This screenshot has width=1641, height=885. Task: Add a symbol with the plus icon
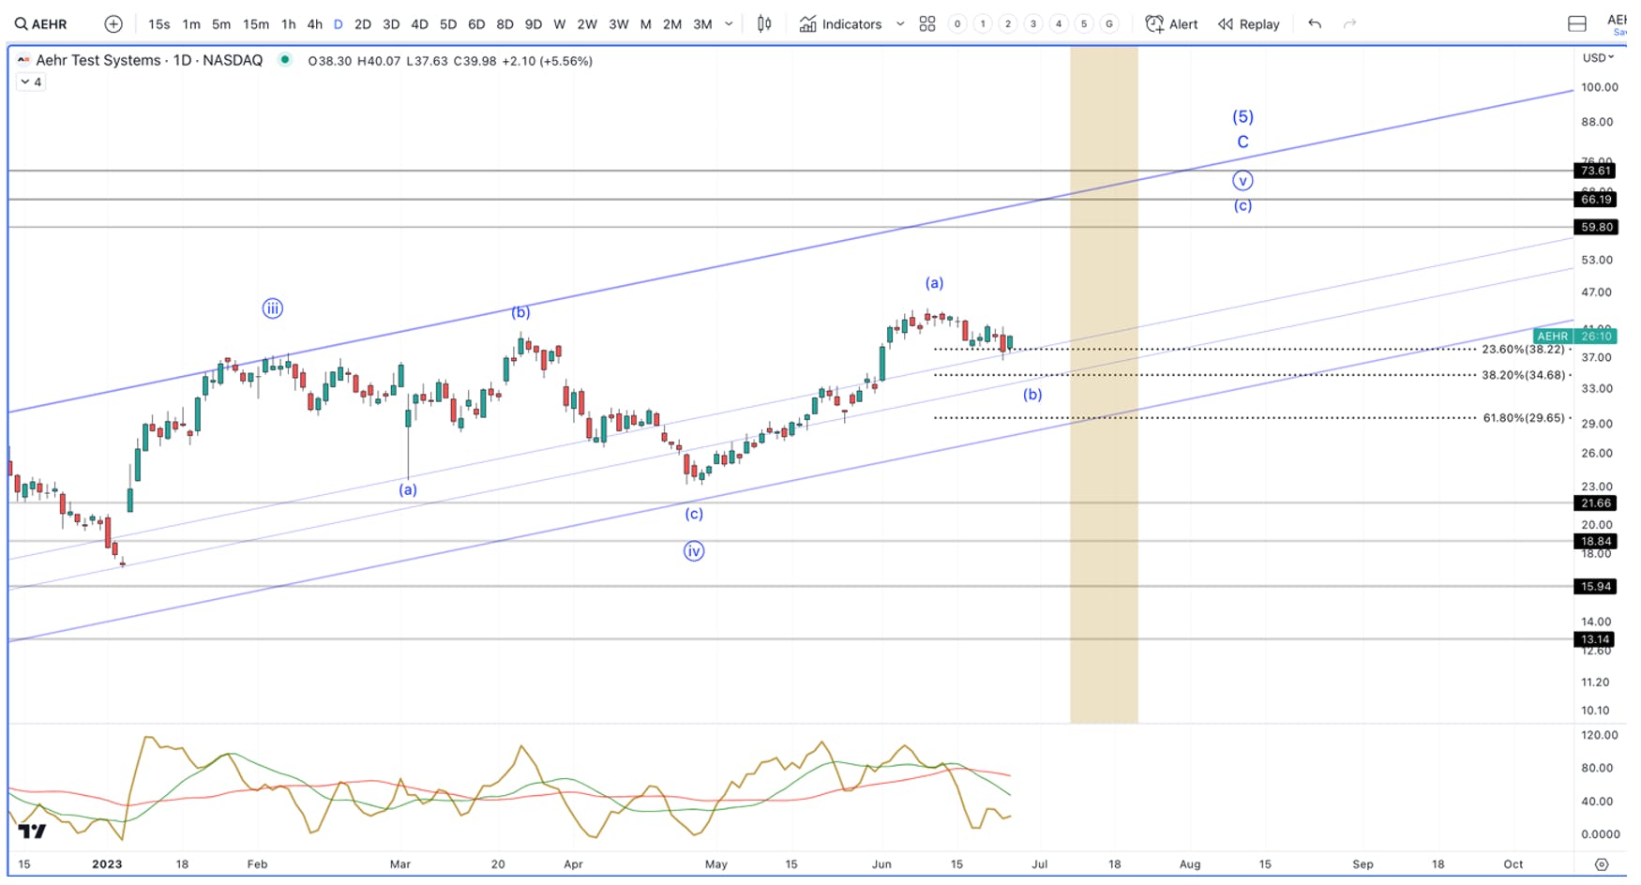pos(113,24)
